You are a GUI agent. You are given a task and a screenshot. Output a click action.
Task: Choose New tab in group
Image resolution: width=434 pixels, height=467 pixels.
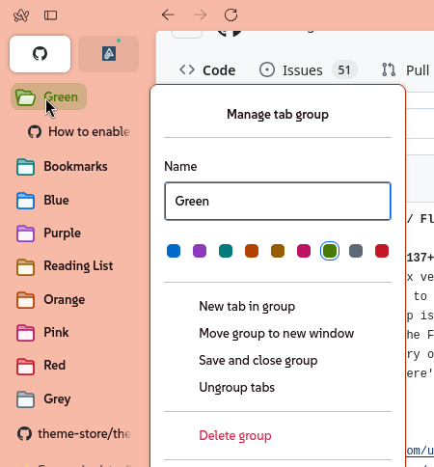(247, 306)
